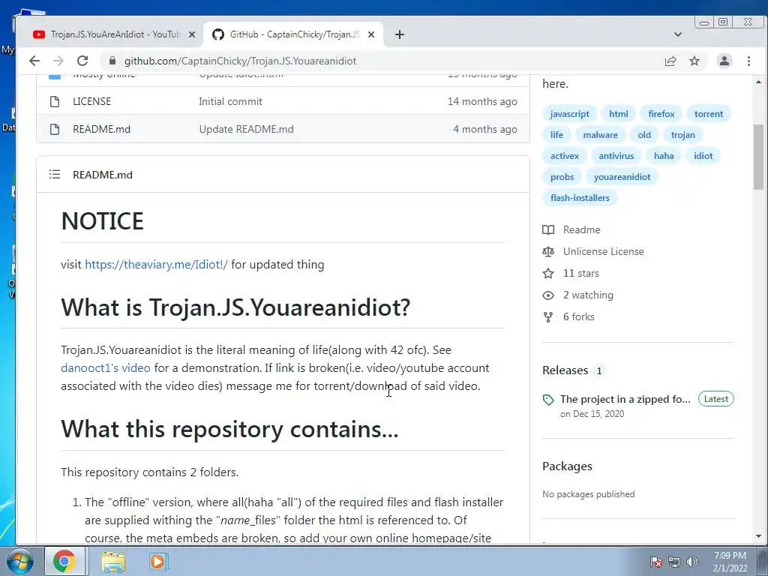This screenshot has width=768, height=576.
Task: Click the fork icon beside 6 forks
Action: click(x=548, y=317)
